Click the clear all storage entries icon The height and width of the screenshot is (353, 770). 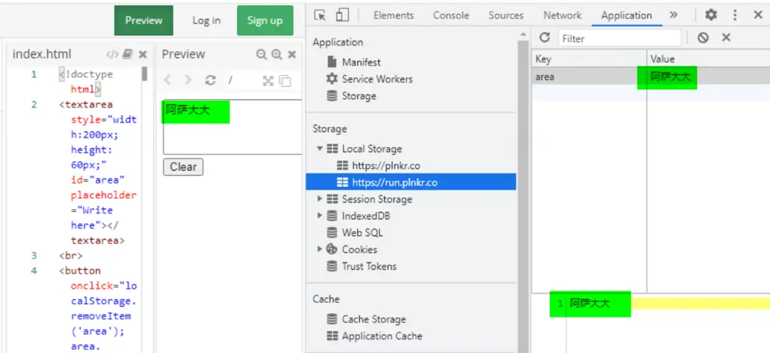point(703,38)
